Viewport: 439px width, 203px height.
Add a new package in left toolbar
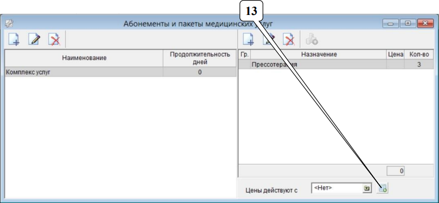tap(14, 39)
